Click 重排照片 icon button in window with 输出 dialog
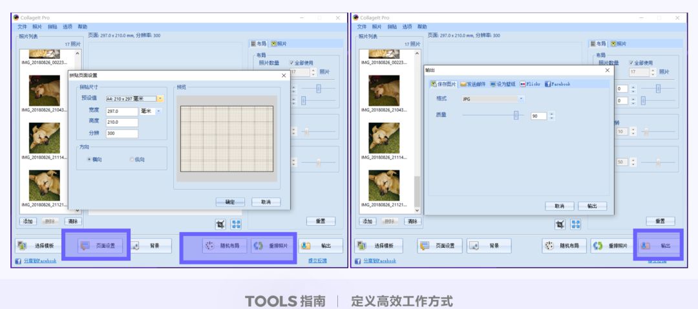698x309 pixels. (613, 246)
